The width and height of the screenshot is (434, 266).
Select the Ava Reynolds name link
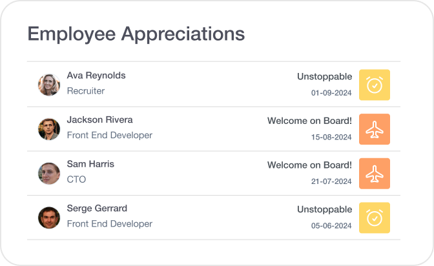96,76
